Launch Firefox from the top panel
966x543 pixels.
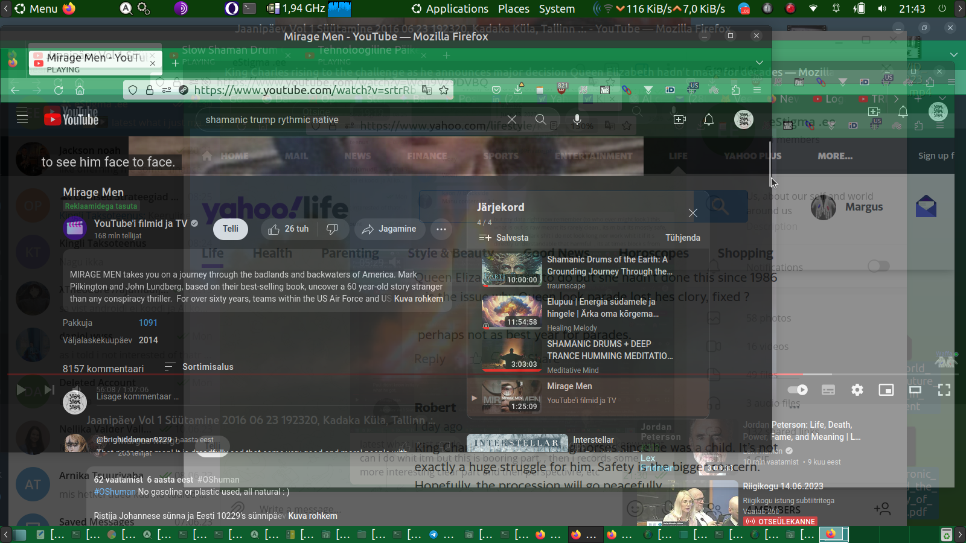pos(69,8)
